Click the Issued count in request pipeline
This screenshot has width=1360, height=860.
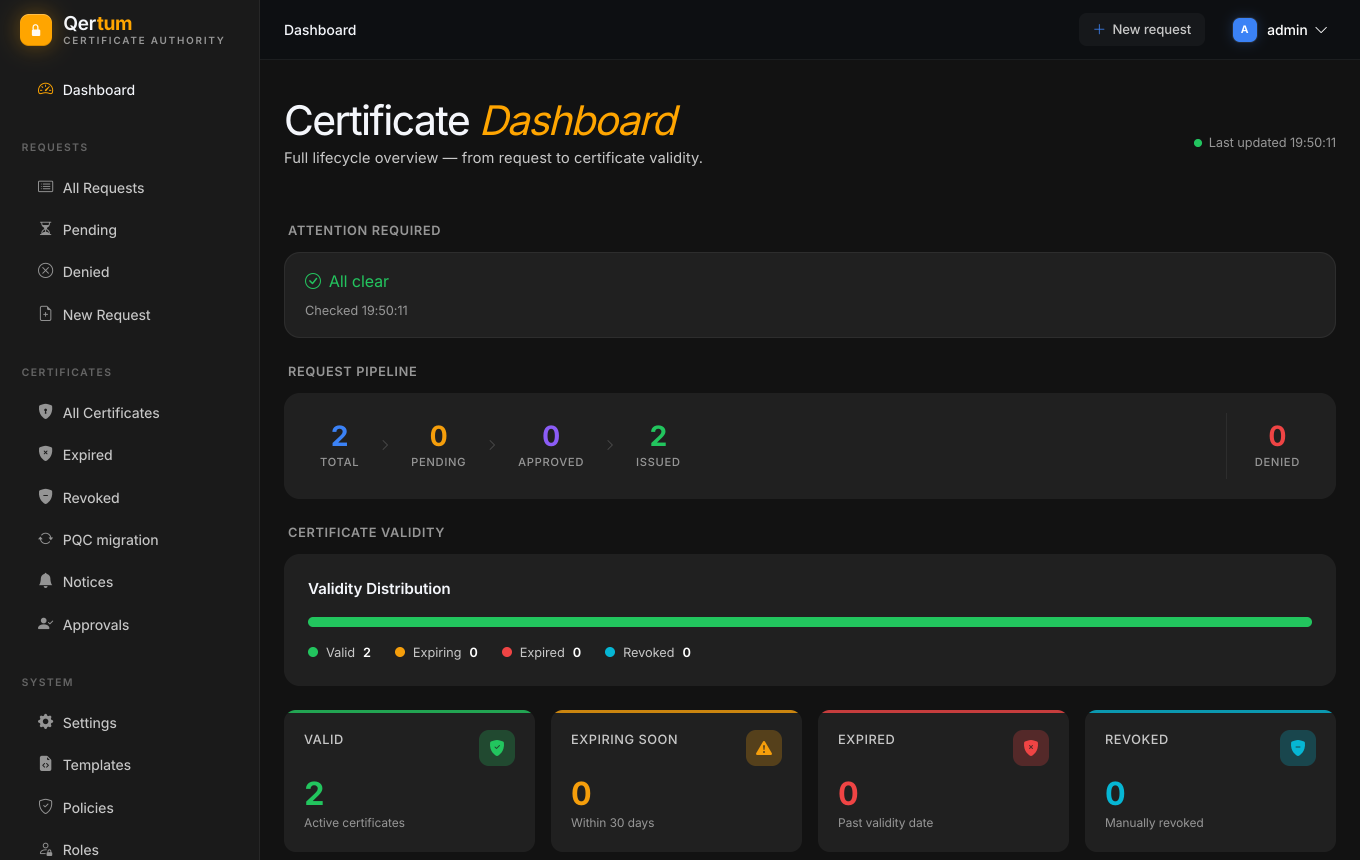click(x=658, y=436)
